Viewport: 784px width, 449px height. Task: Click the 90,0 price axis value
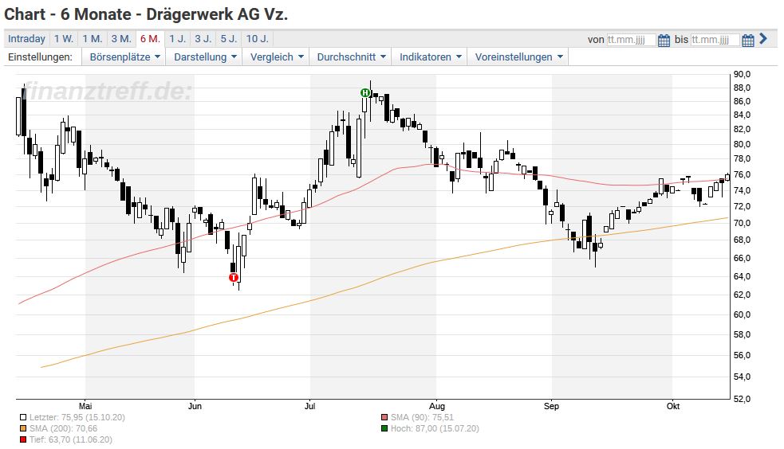[742, 74]
